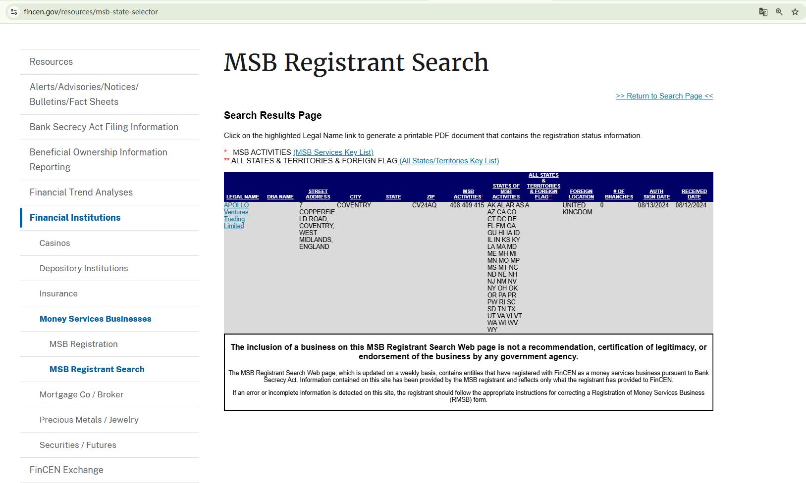
Task: Click the 08/13/2024 auth sign date
Action: (653, 205)
